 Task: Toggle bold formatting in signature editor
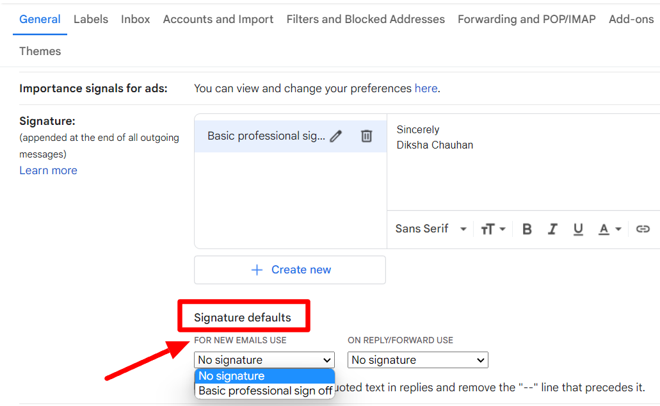pyautogui.click(x=527, y=229)
